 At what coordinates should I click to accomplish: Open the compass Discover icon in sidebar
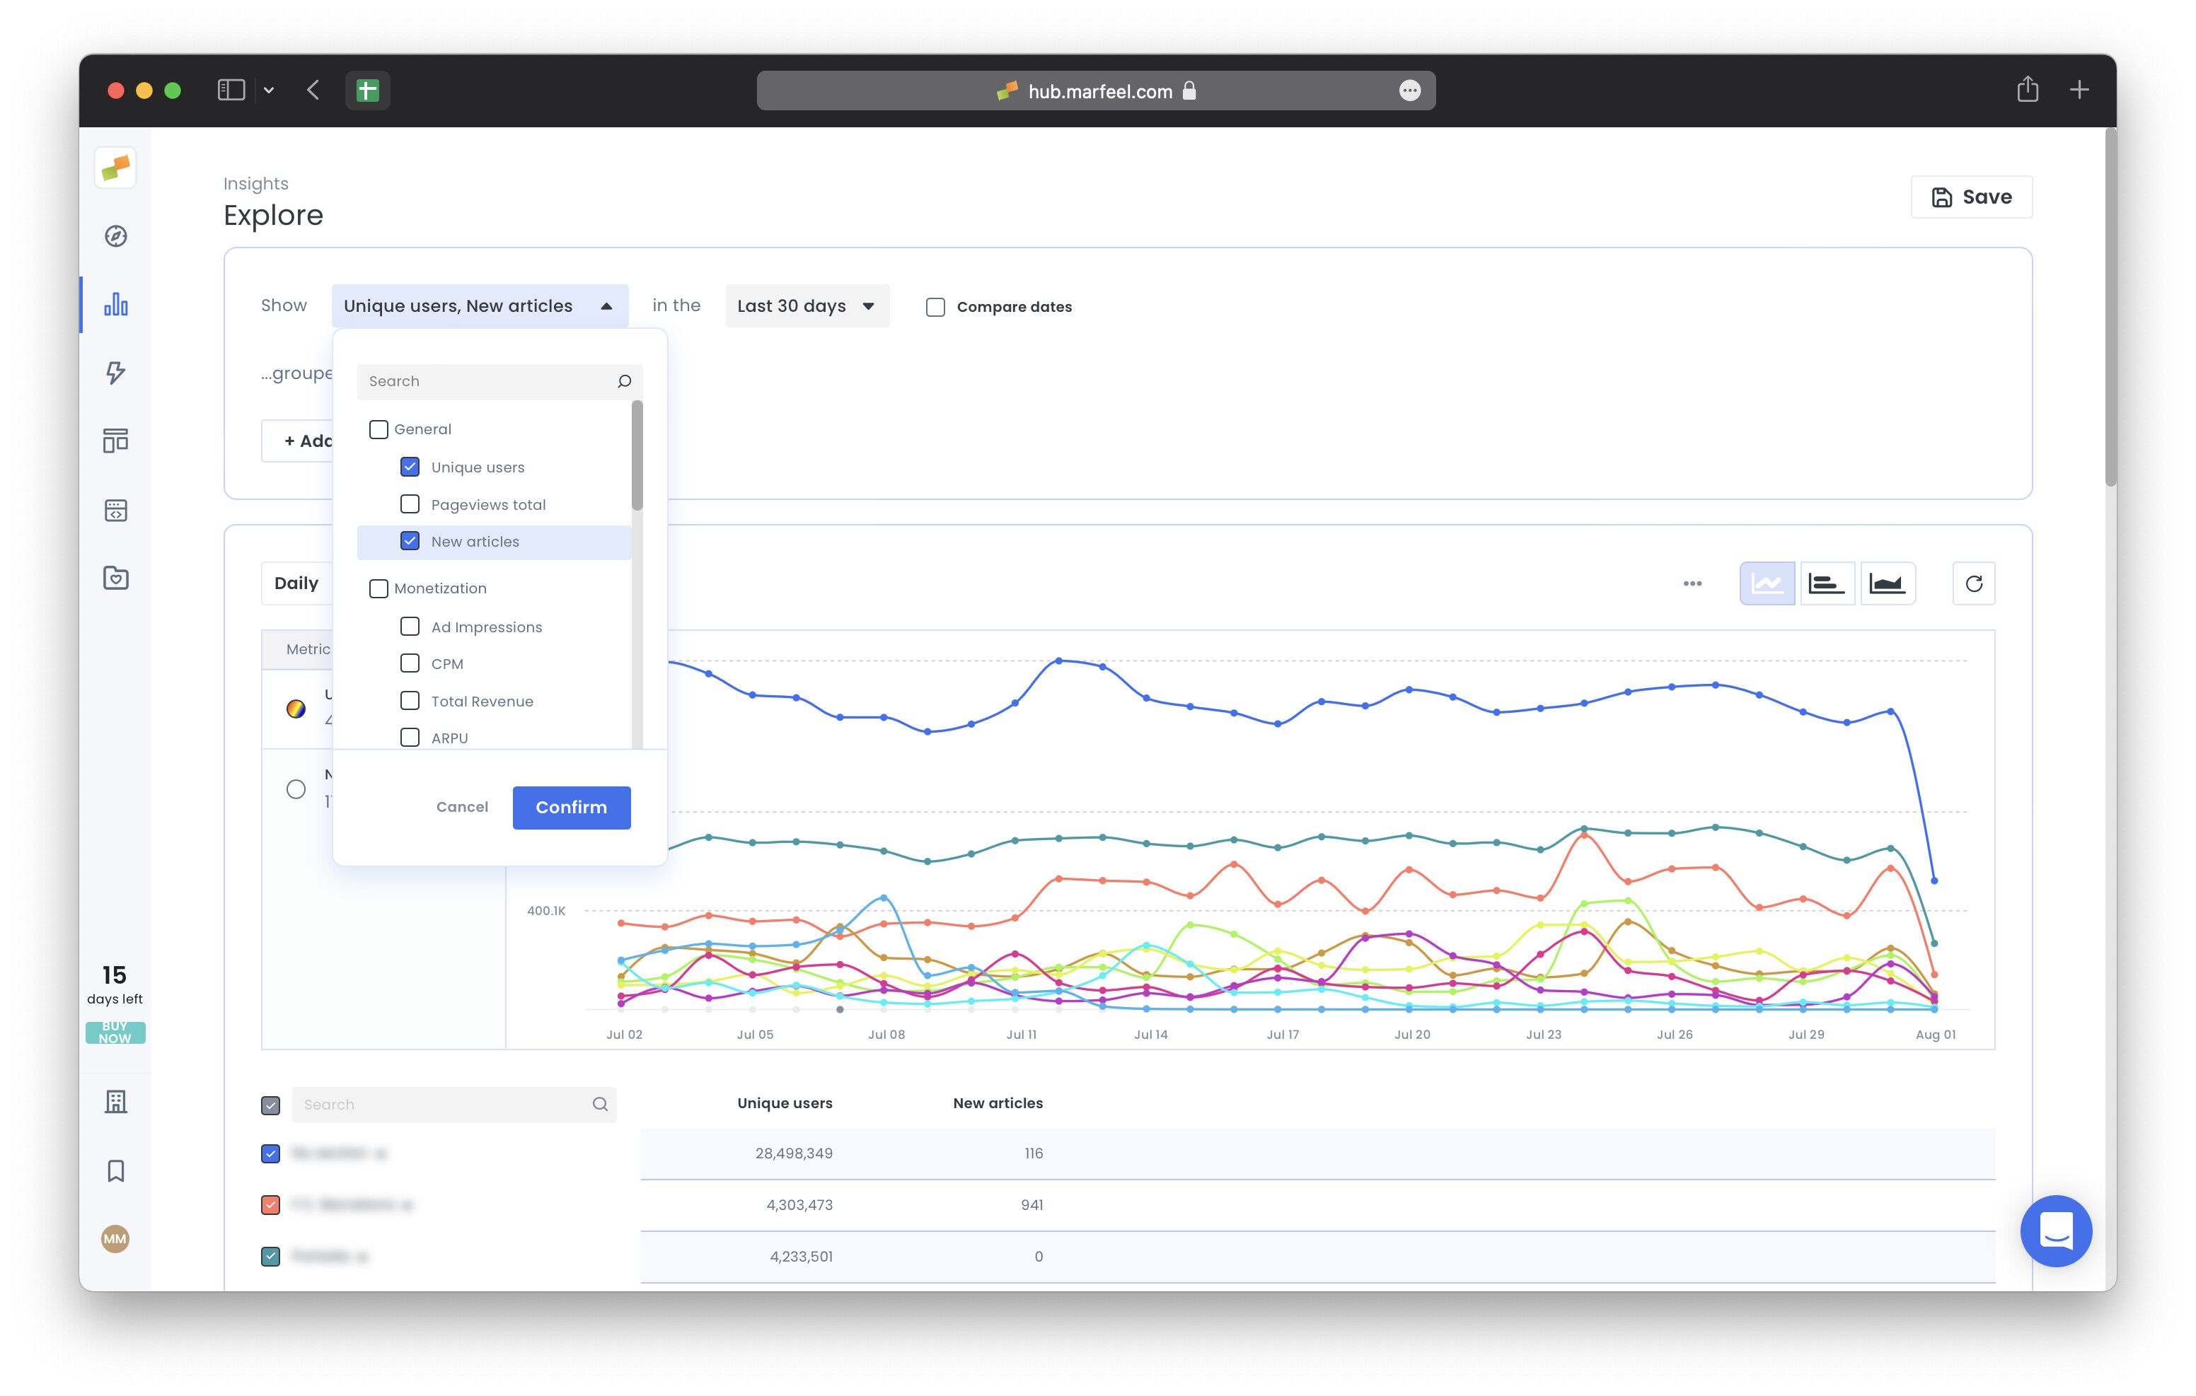coord(116,236)
